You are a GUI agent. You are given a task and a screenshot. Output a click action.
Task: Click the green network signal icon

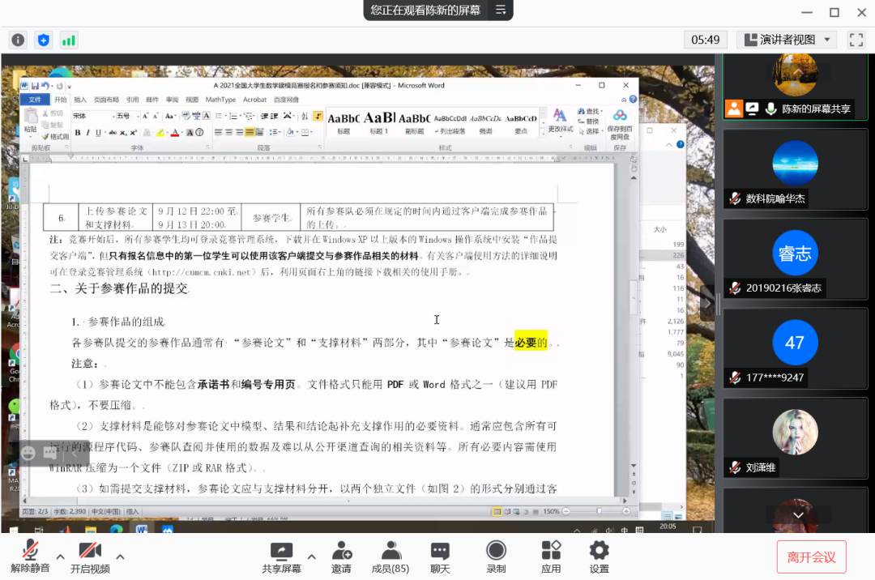69,40
